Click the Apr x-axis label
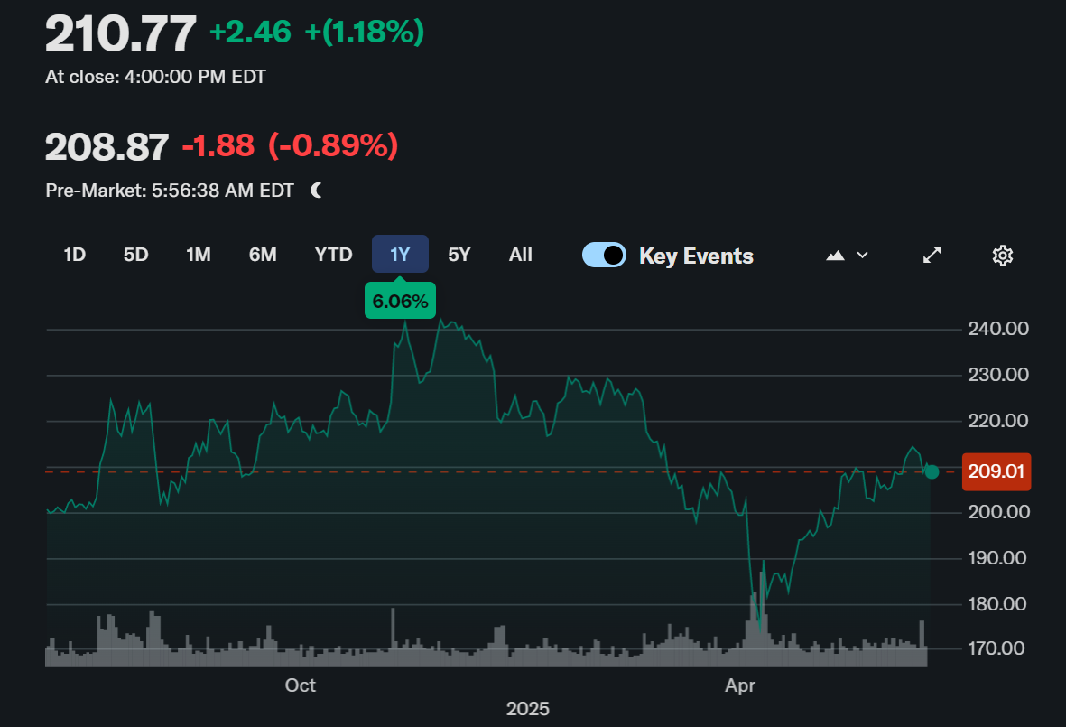Image resolution: width=1066 pixels, height=727 pixels. (739, 685)
